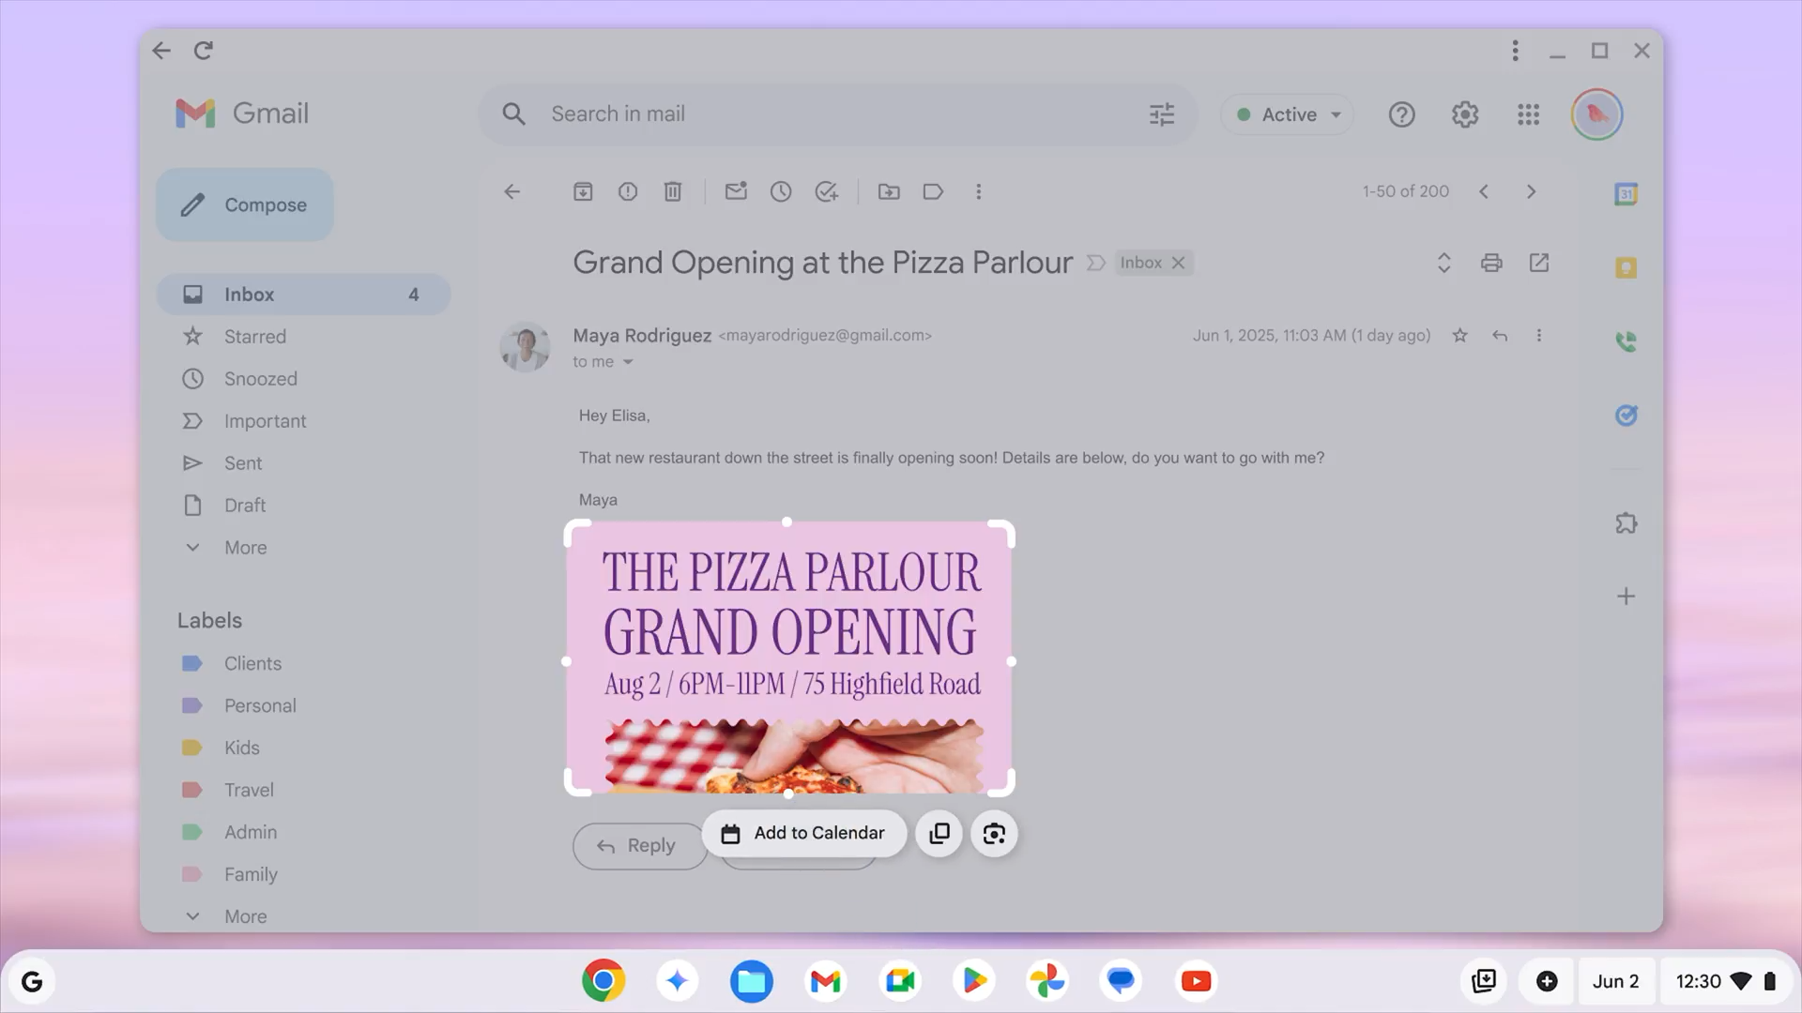
Task: Open the More options menu in mail toolbar
Action: point(979,191)
